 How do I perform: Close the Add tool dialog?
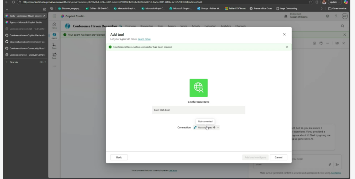pyautogui.click(x=284, y=34)
